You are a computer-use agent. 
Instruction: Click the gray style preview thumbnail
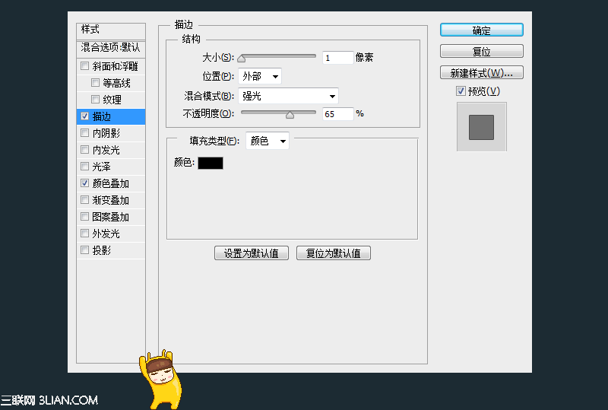click(482, 127)
